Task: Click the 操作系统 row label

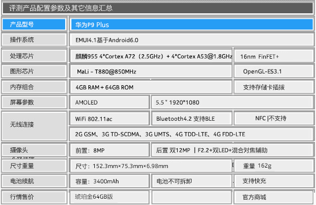Action: pyautogui.click(x=34, y=40)
